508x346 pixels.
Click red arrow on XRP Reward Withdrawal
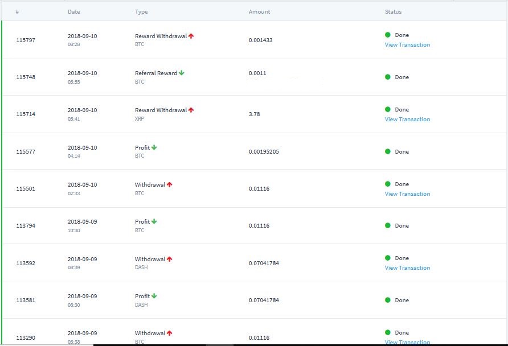pyautogui.click(x=191, y=110)
